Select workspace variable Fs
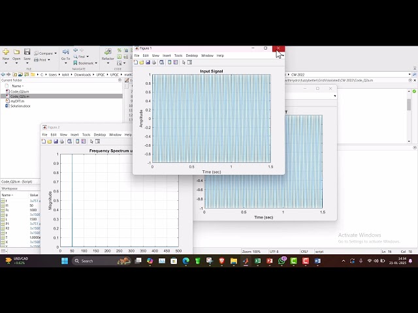This screenshot has width=418, height=313. [x=7, y=210]
